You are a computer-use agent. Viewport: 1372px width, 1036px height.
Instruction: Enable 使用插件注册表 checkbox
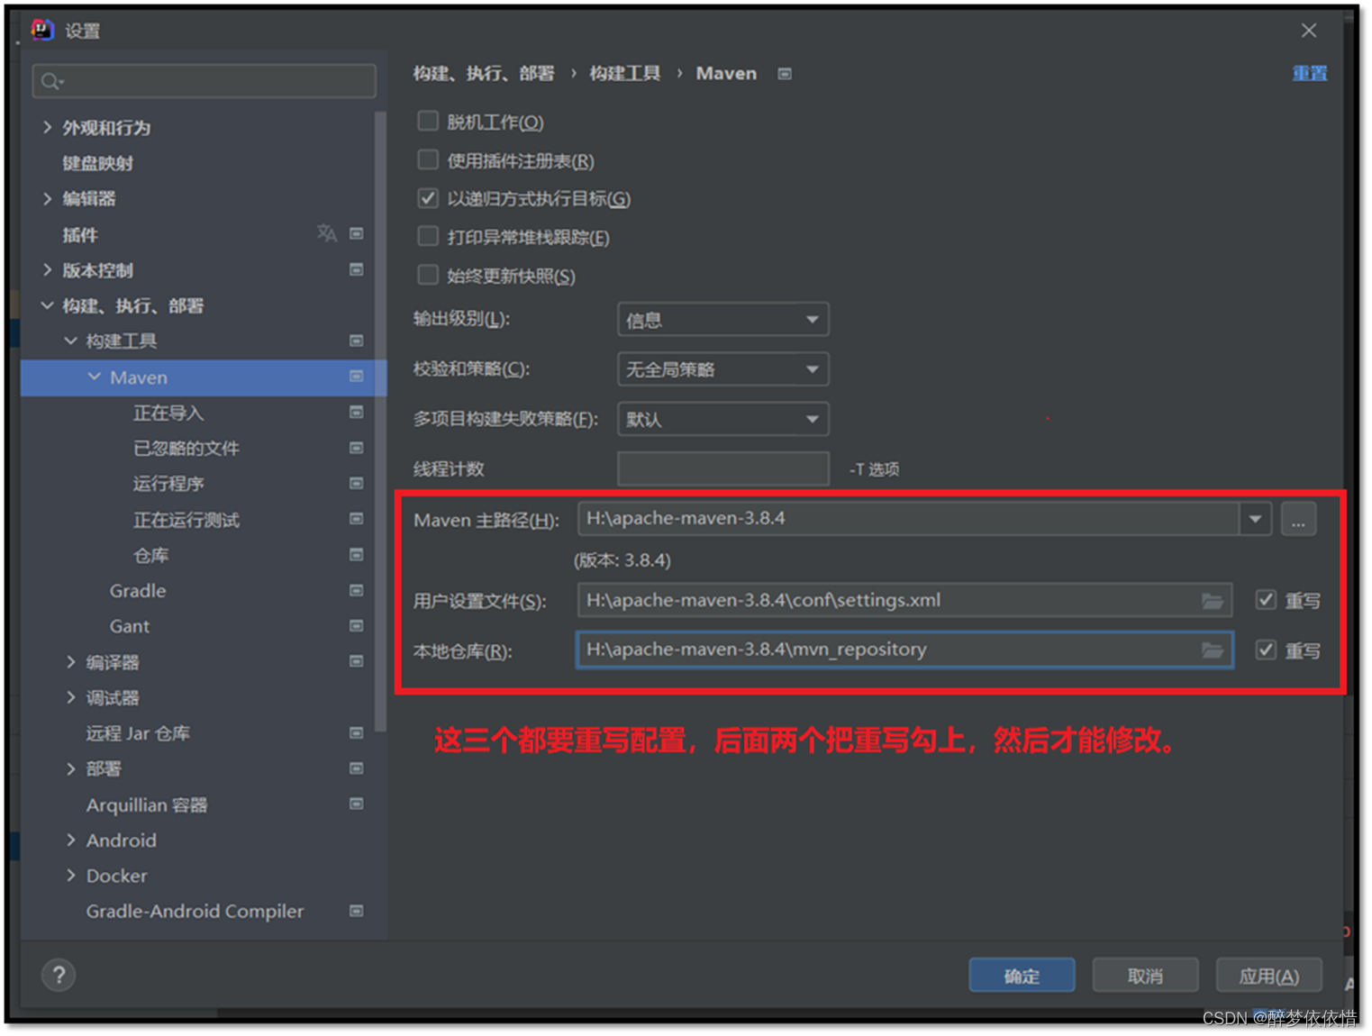(x=428, y=159)
